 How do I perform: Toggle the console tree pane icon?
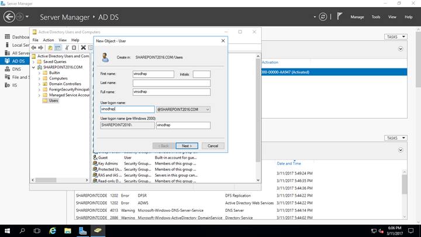click(x=58, y=47)
